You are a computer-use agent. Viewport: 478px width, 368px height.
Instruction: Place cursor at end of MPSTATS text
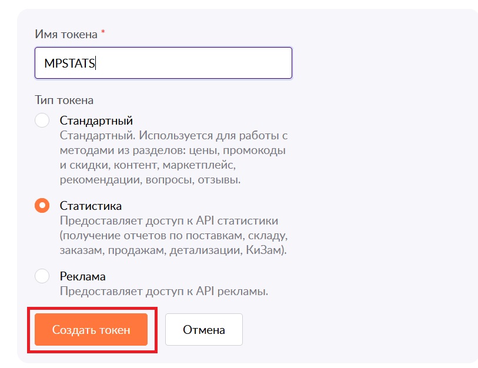coord(95,63)
